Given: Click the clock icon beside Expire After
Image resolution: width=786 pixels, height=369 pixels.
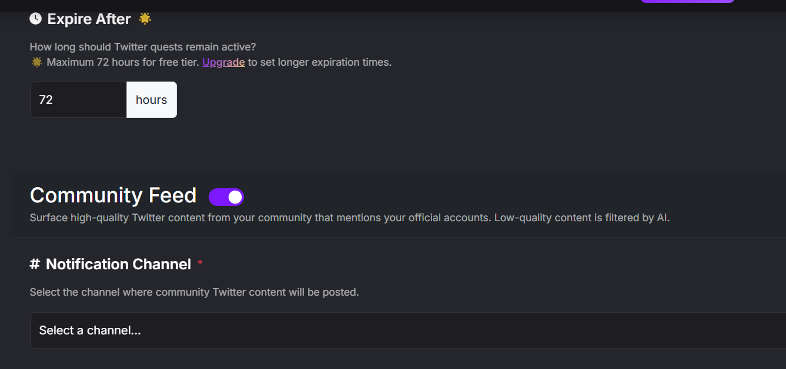Looking at the screenshot, I should tap(35, 18).
